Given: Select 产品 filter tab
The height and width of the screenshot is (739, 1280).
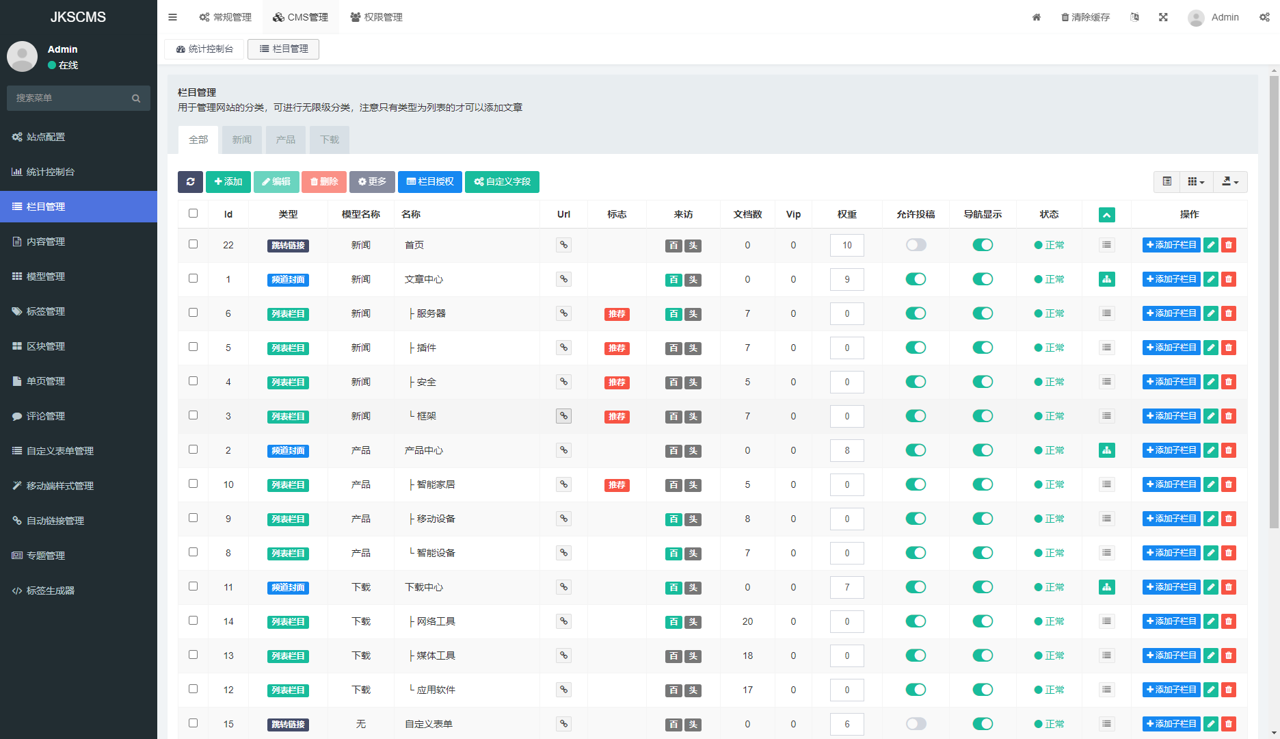Looking at the screenshot, I should coord(286,140).
